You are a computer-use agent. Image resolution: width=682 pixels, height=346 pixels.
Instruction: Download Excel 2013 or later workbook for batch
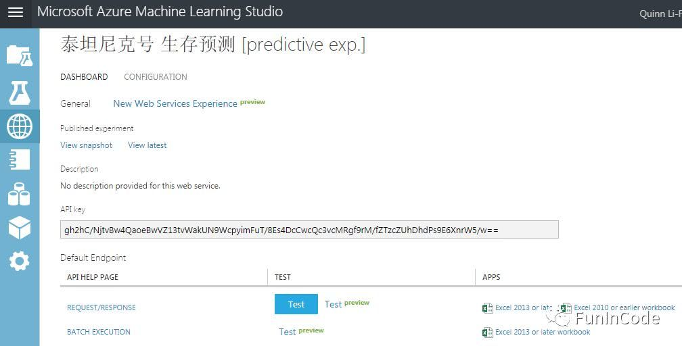click(543, 332)
